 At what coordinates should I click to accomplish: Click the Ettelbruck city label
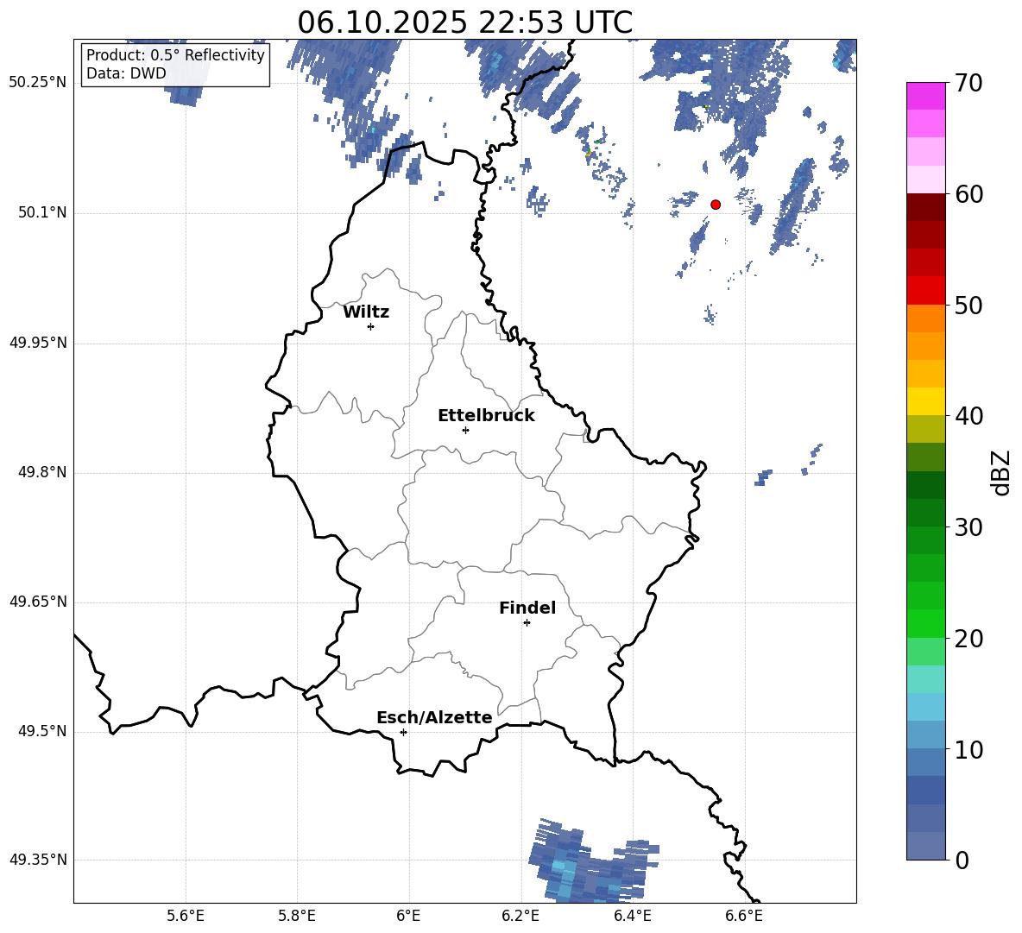(486, 416)
